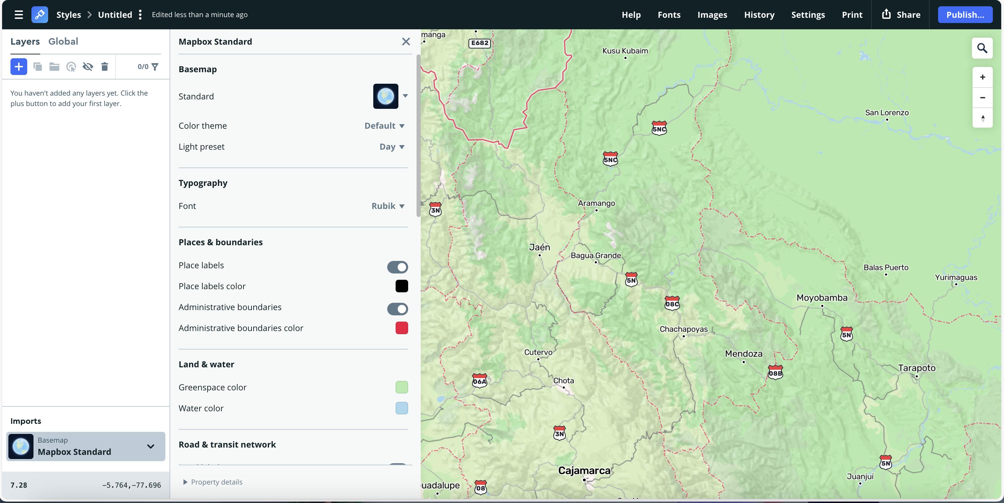
Task: Disable the Place labels toggle
Action: tap(398, 267)
